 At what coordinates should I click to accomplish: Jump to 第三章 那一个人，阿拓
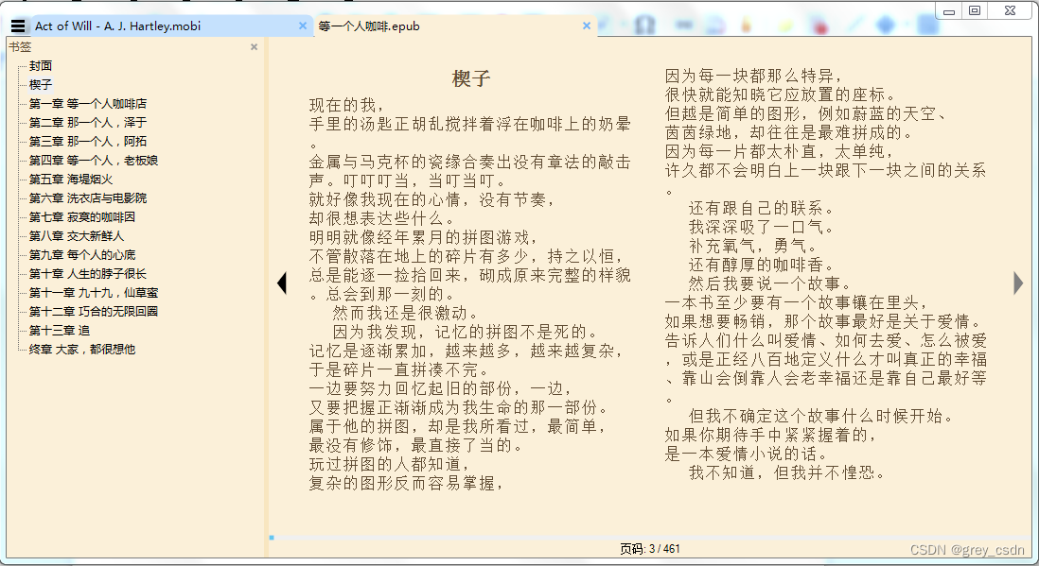click(x=87, y=141)
